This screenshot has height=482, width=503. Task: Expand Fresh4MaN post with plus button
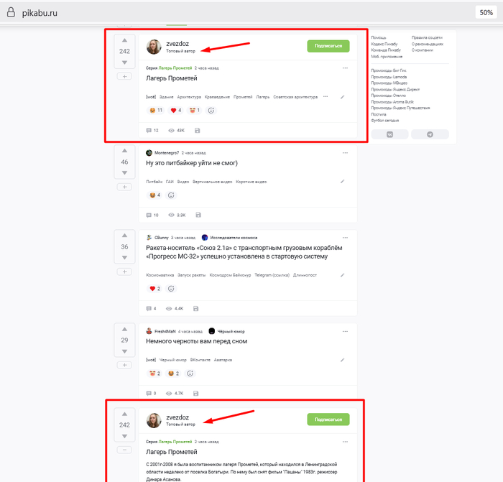pyautogui.click(x=124, y=365)
